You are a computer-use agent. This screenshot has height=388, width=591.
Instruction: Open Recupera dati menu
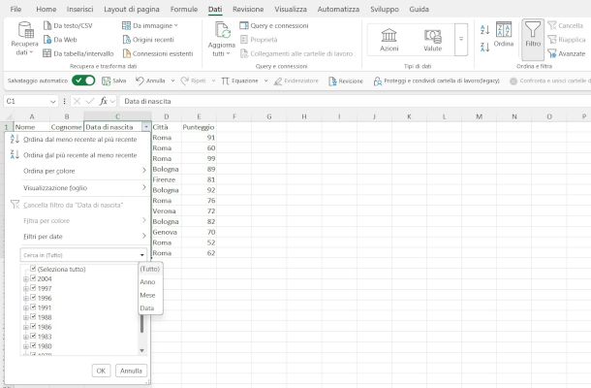(24, 39)
